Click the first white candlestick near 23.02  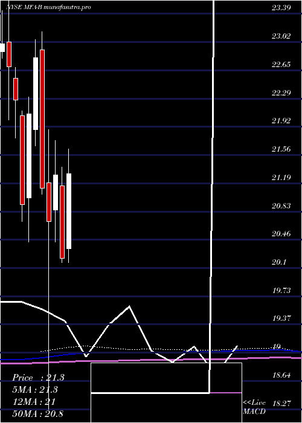(x=2, y=48)
